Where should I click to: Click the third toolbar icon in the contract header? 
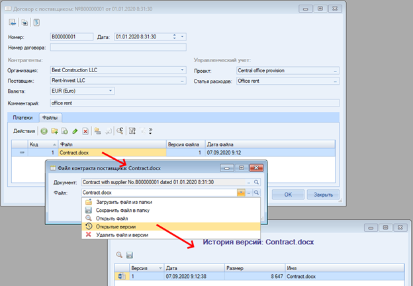point(36,23)
